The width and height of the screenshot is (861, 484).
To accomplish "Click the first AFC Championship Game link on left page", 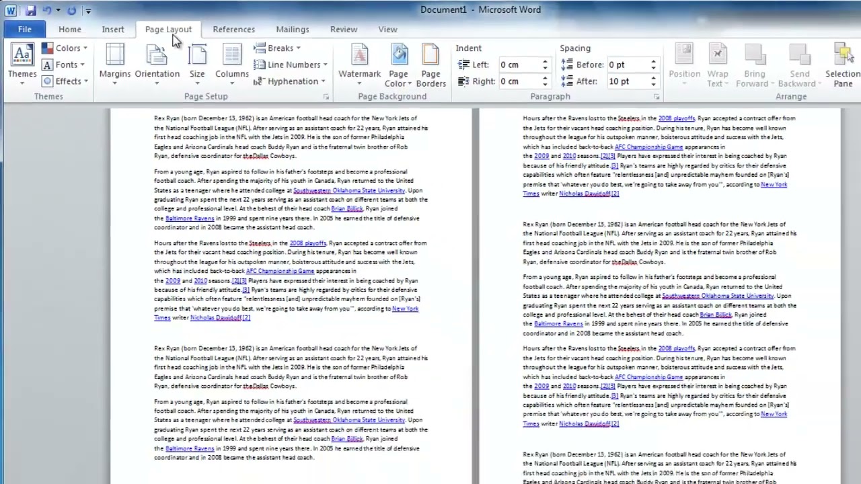I will [280, 271].
